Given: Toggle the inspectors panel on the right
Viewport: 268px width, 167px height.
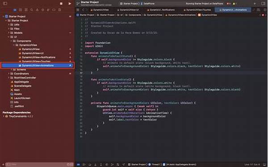Looking at the screenshot, I should (263, 4).
